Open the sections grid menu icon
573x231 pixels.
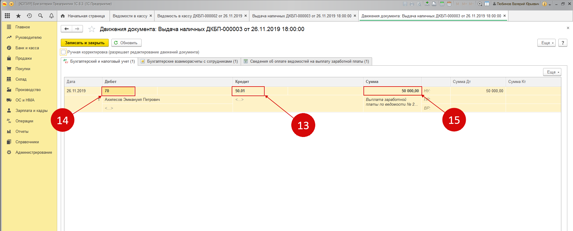(7, 16)
